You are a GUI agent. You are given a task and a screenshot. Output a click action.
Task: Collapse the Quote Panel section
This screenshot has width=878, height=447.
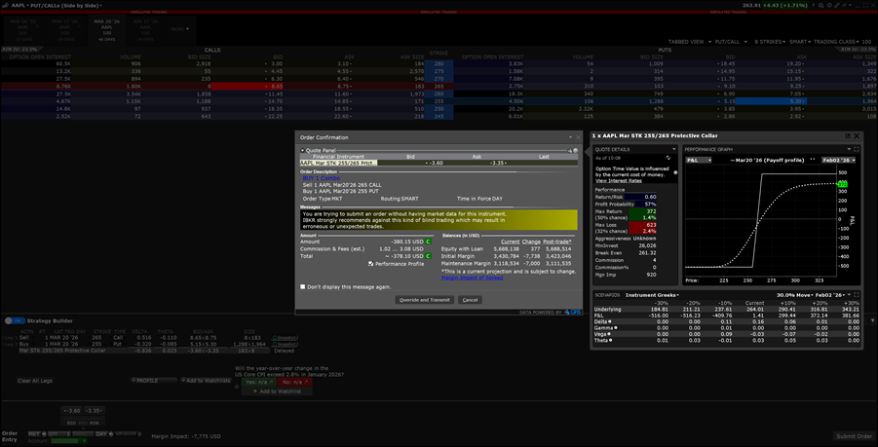pos(303,151)
